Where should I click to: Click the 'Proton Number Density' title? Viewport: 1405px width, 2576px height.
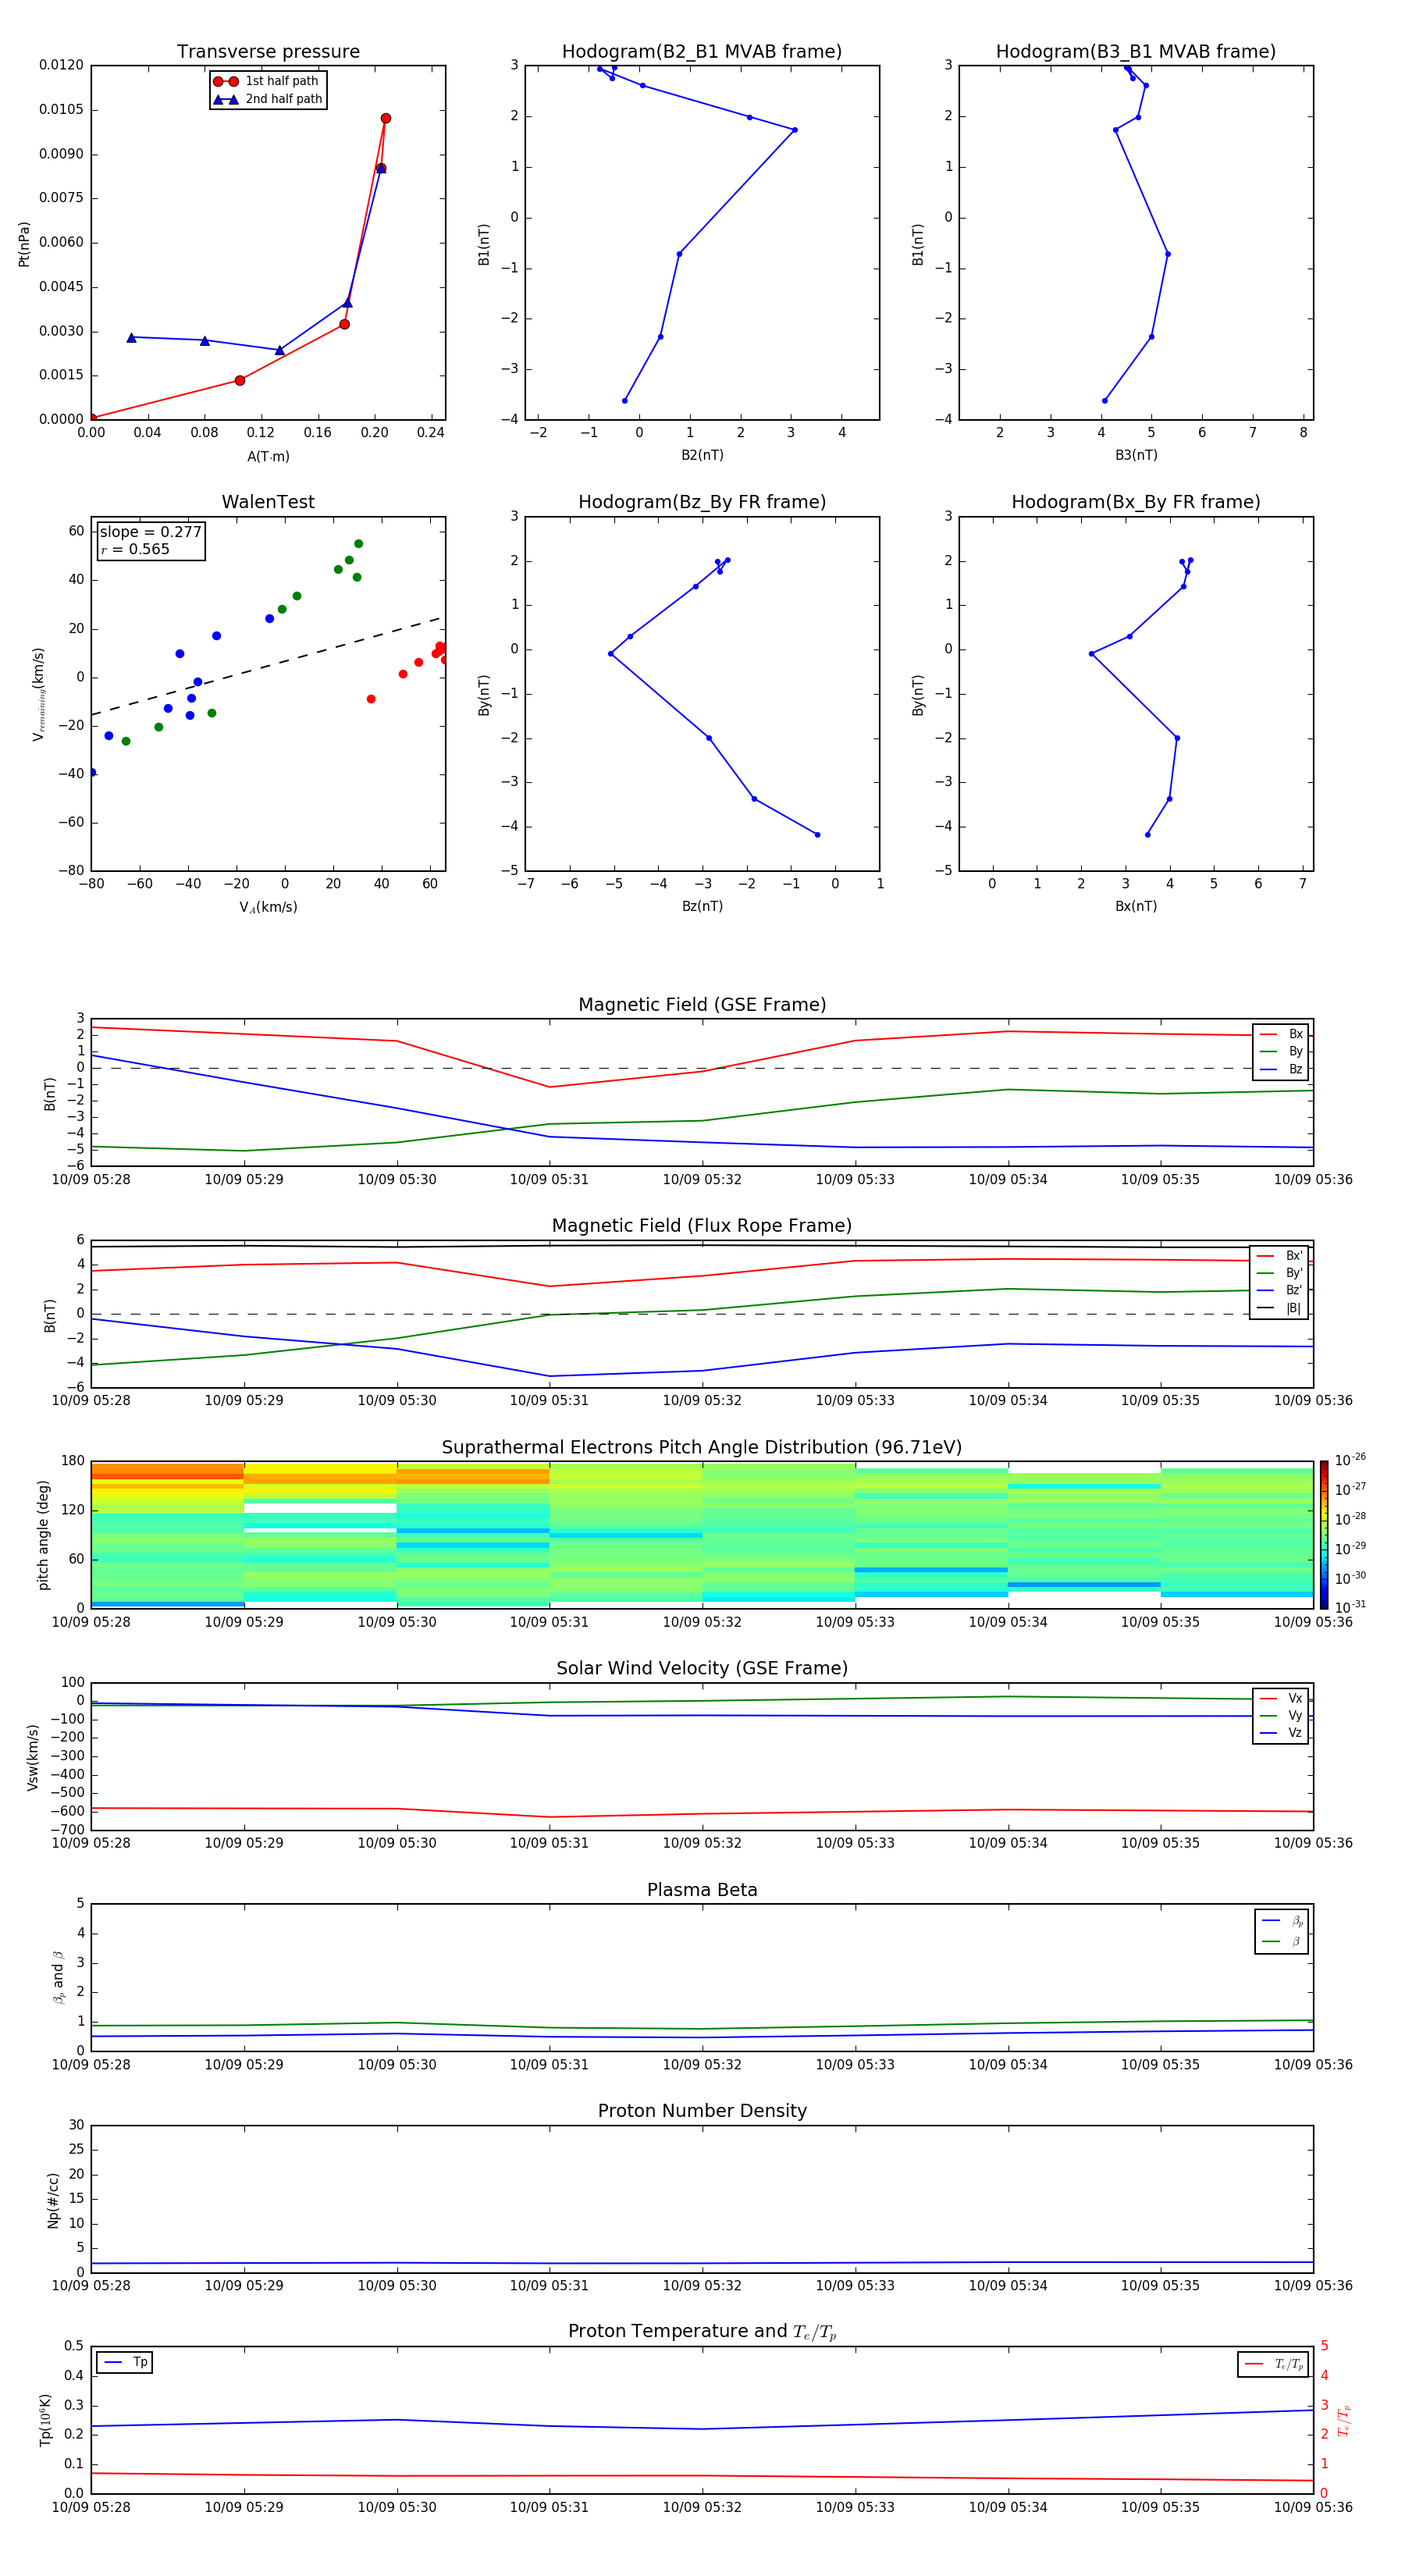pyautogui.click(x=702, y=2111)
